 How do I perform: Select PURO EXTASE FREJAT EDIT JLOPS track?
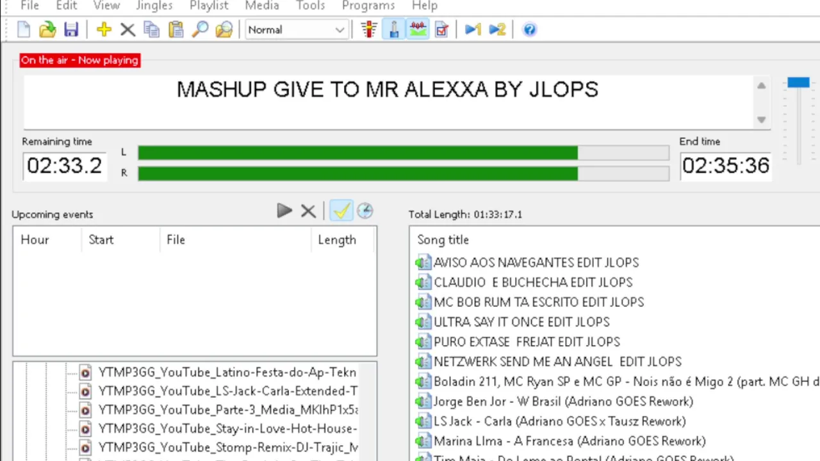click(x=527, y=342)
